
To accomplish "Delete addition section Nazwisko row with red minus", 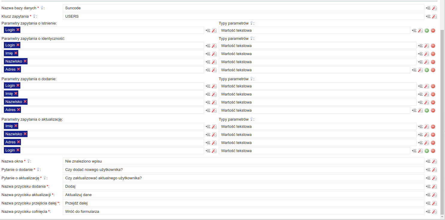I will (433, 102).
